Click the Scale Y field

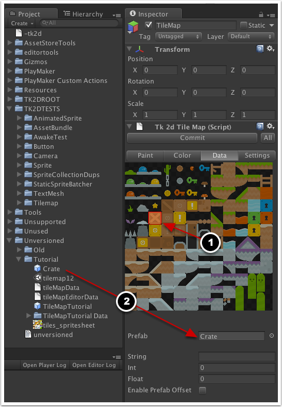tap(209, 115)
